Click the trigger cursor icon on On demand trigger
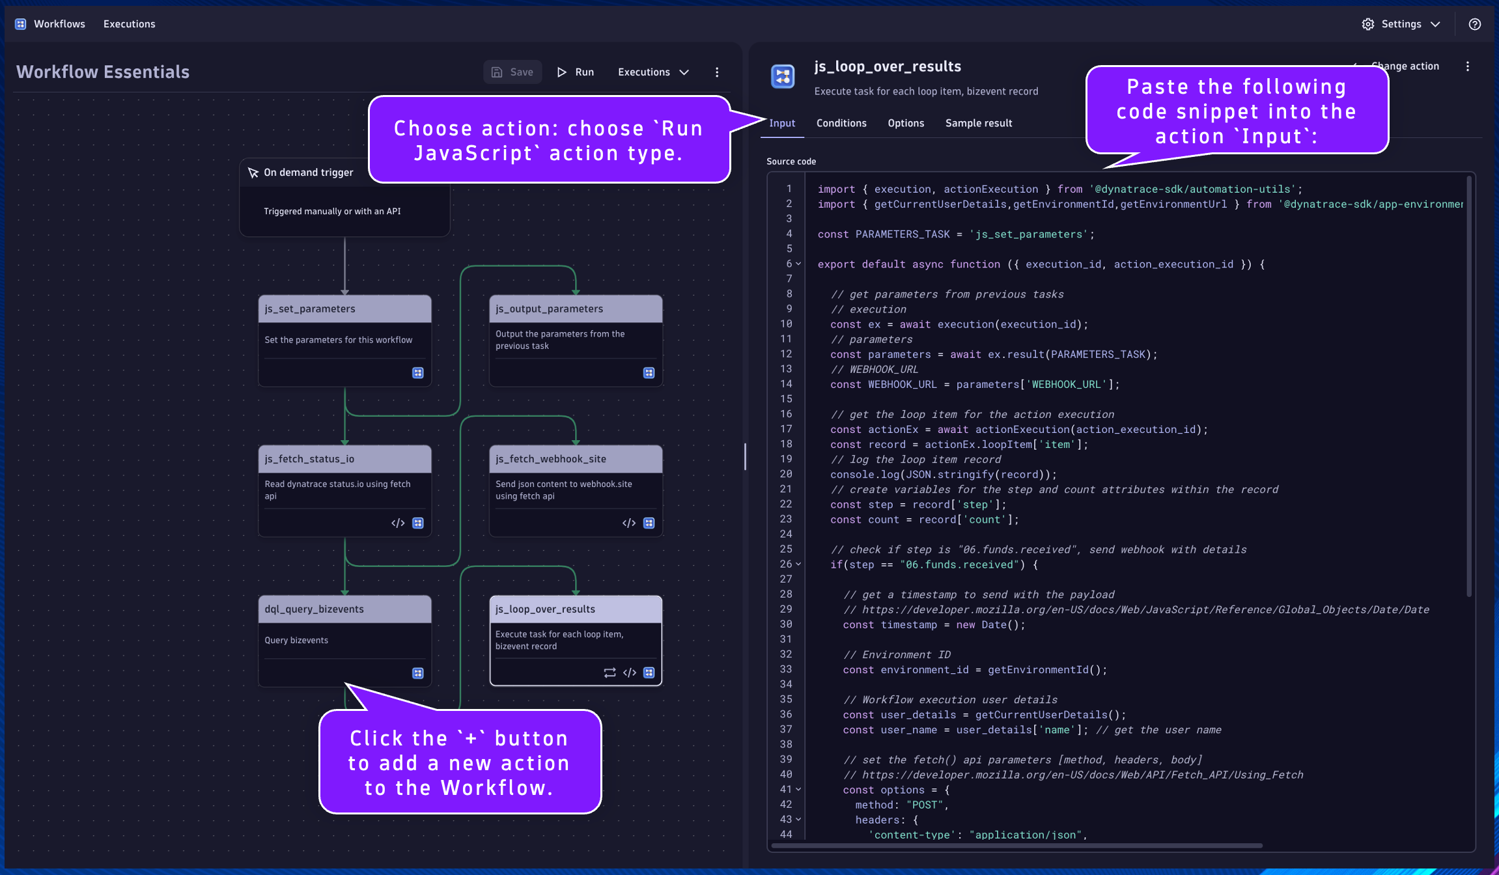 (x=253, y=173)
